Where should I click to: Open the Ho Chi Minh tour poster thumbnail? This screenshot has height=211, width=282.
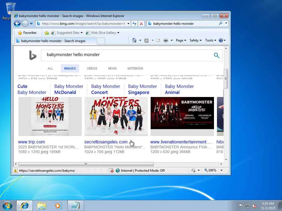[50, 116]
